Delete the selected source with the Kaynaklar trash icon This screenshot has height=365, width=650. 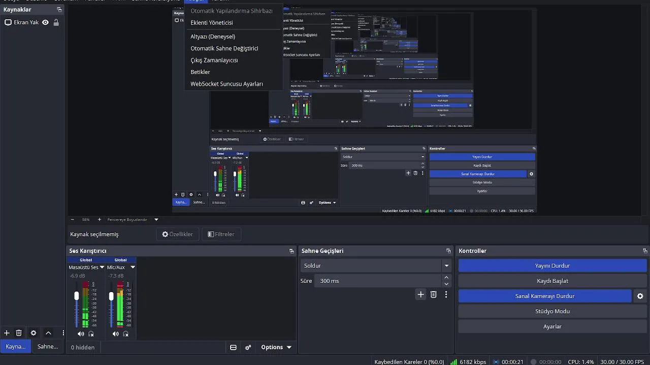pos(19,333)
